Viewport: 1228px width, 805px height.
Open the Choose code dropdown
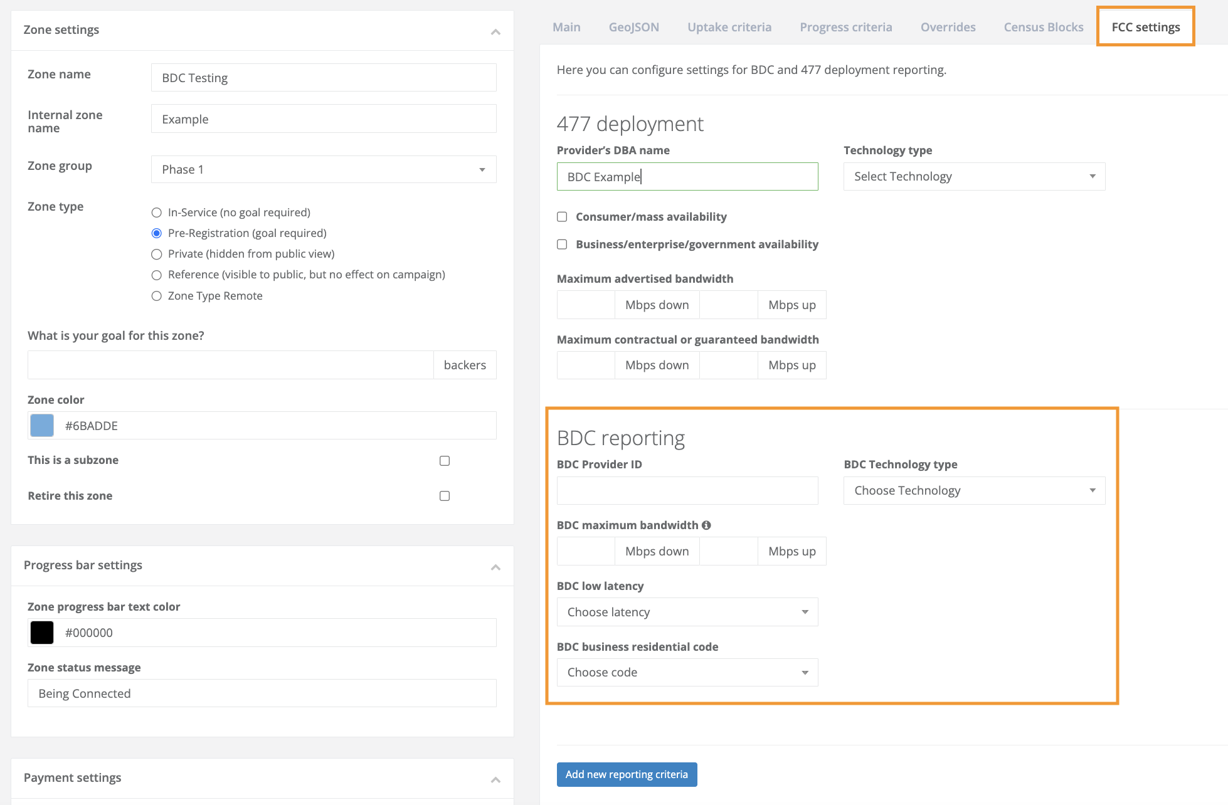[x=687, y=673]
